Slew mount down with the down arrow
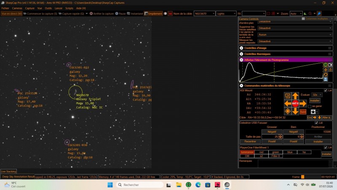This screenshot has width=337, height=190. pos(295,111)
